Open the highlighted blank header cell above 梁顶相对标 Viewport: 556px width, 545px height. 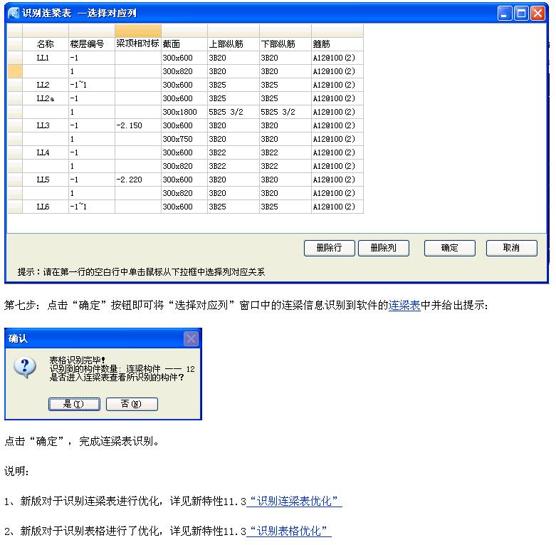pos(138,31)
